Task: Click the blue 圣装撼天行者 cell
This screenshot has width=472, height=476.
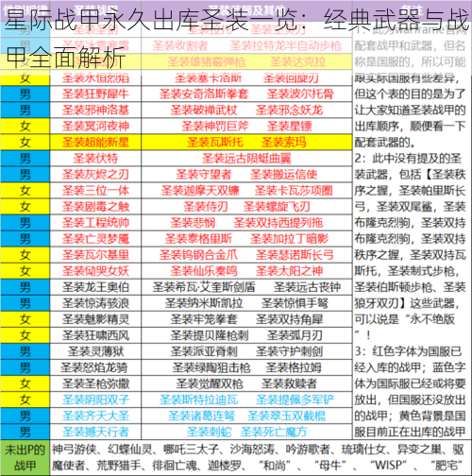Action: pos(95,432)
